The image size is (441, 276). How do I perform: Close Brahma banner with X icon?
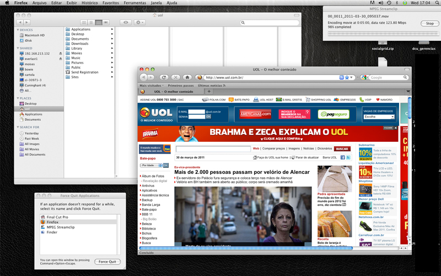(396, 128)
